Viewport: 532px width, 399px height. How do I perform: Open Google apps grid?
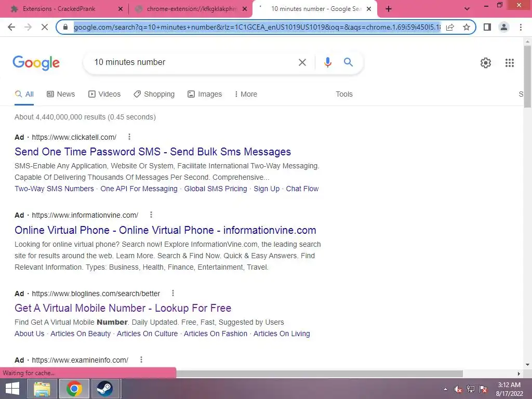pyautogui.click(x=509, y=63)
